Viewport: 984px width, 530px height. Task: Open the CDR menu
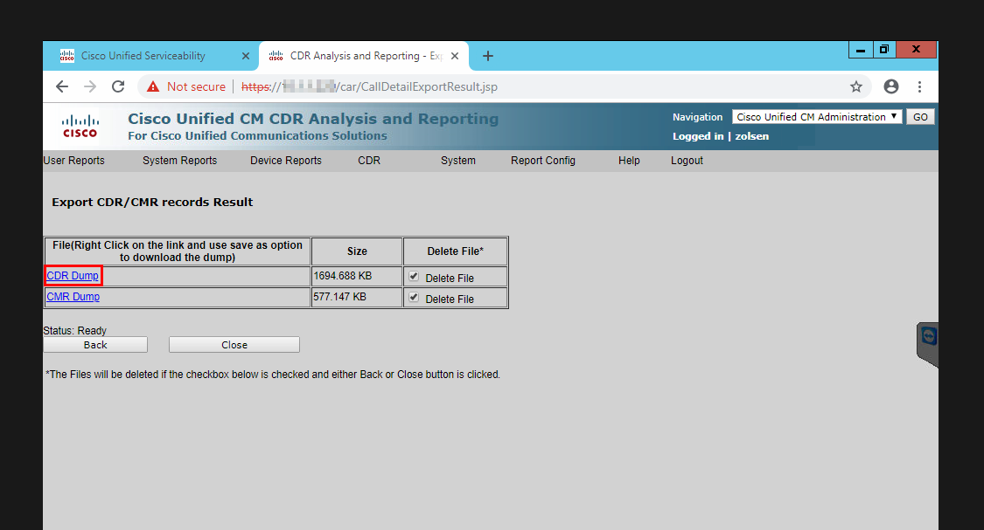click(369, 161)
